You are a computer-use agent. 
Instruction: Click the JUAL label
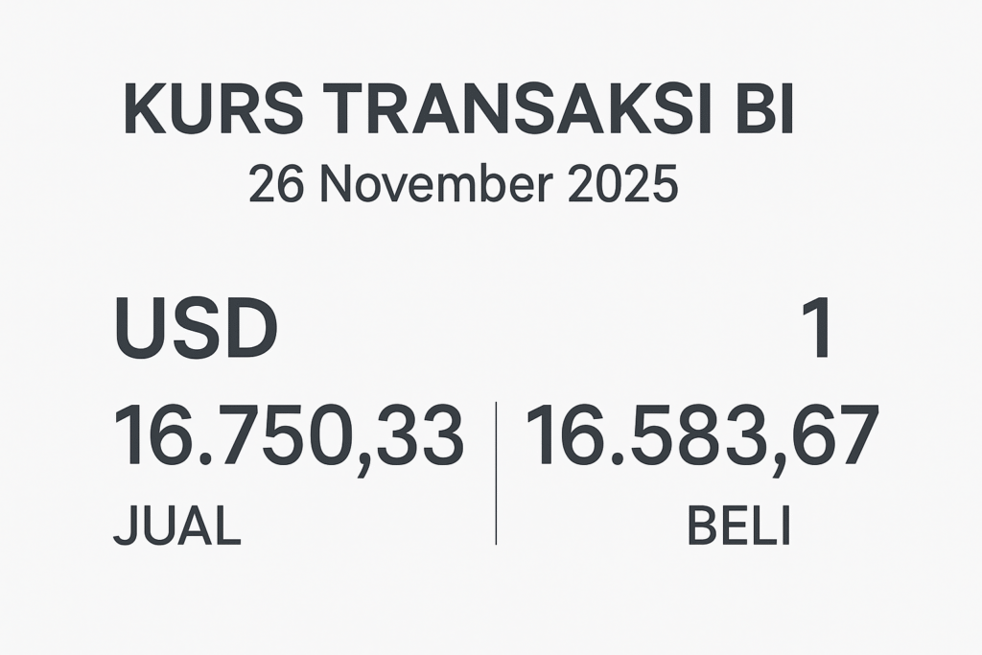point(176,526)
